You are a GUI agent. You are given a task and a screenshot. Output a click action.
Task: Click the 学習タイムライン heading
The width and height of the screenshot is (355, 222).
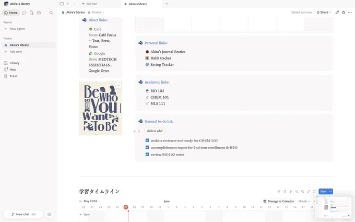pos(99,191)
